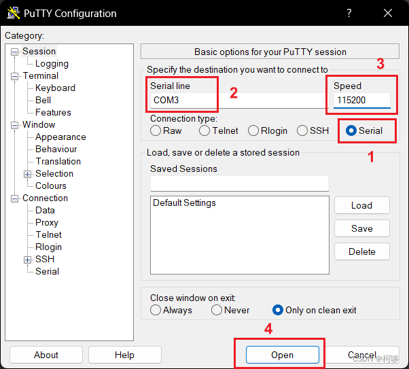The width and height of the screenshot is (409, 369).
Task: Click the ? help button in the title bar
Action: click(x=349, y=13)
